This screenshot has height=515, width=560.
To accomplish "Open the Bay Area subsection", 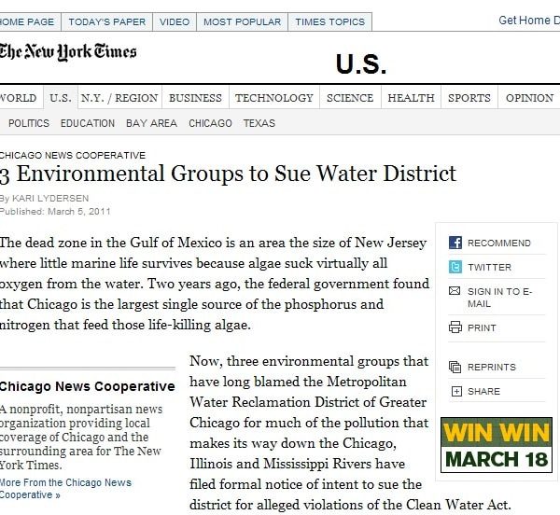I will pos(151,123).
